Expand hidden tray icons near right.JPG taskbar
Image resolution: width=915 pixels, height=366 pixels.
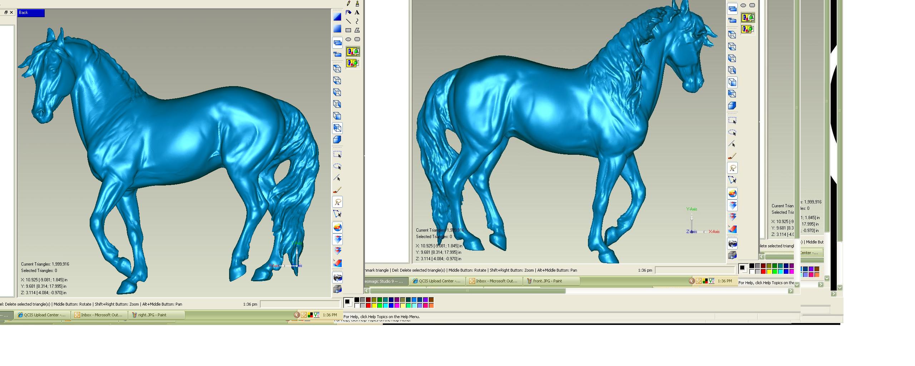297,315
